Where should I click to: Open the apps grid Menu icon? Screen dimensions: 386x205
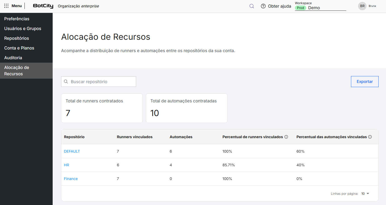coord(6,6)
